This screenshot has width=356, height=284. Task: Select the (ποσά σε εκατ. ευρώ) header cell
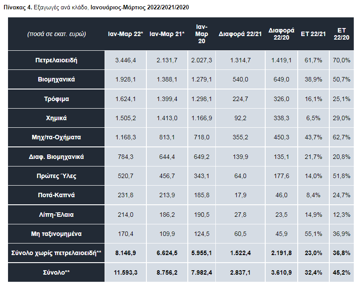pyautogui.click(x=56, y=34)
